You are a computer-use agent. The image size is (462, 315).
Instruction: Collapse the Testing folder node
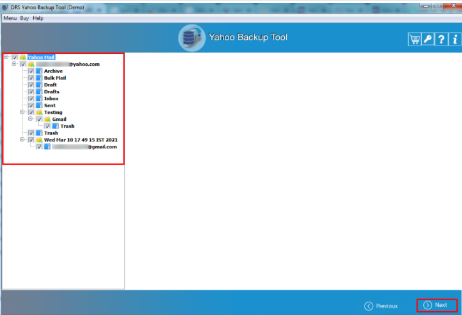(x=22, y=112)
